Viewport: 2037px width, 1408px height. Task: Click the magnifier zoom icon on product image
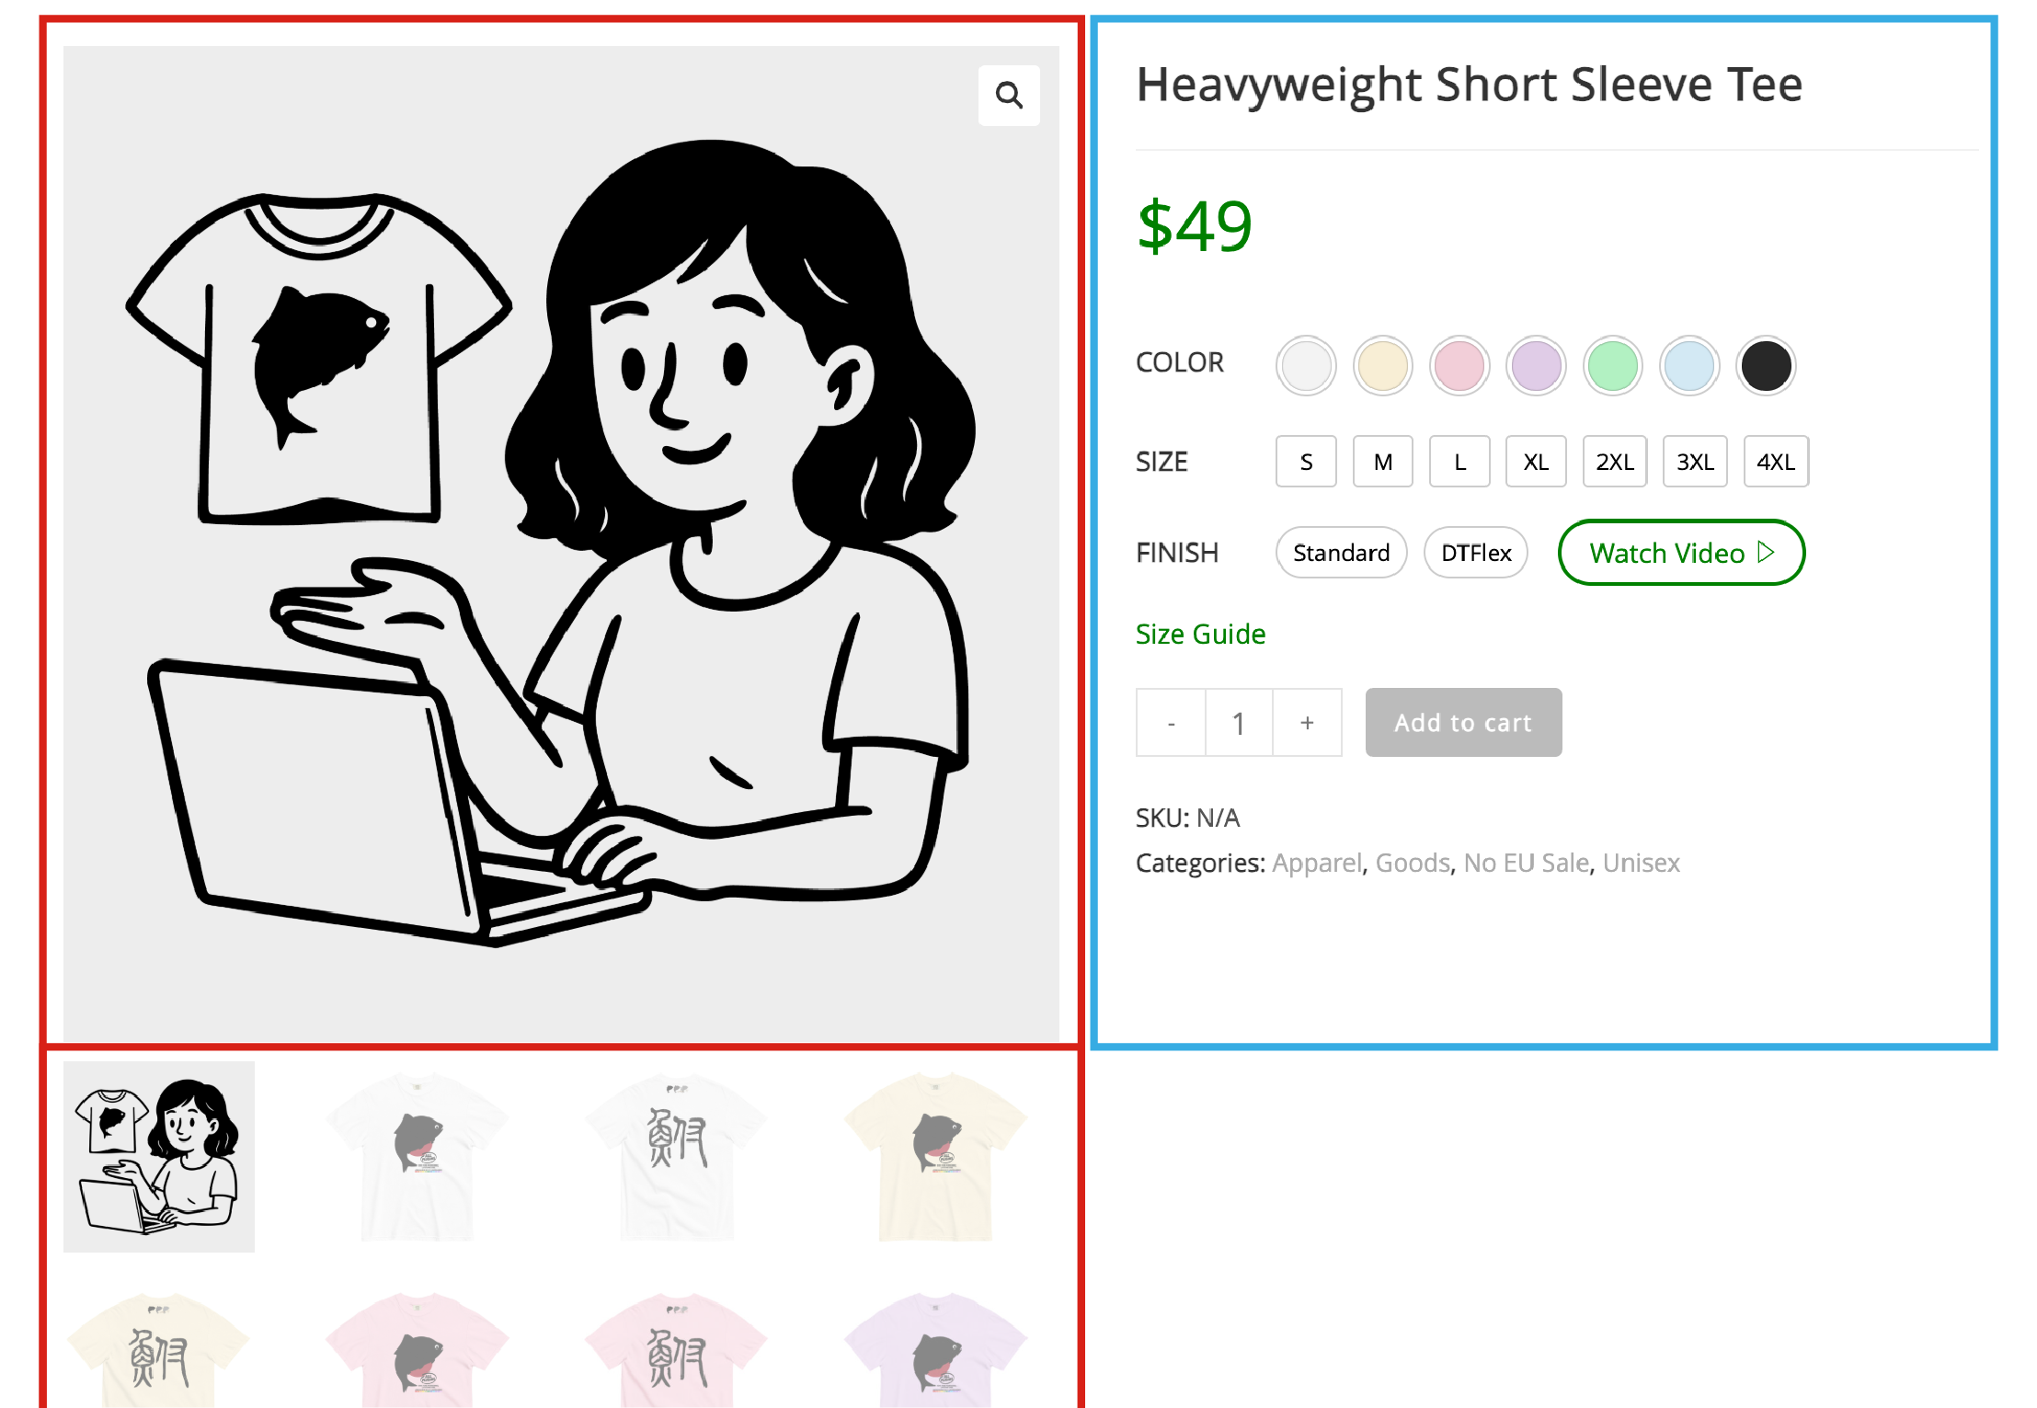[1009, 95]
